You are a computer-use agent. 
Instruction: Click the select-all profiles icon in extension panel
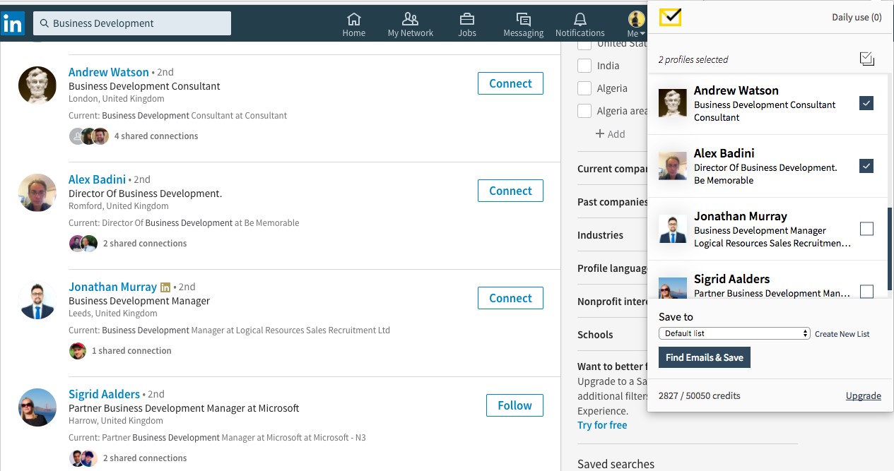point(867,59)
